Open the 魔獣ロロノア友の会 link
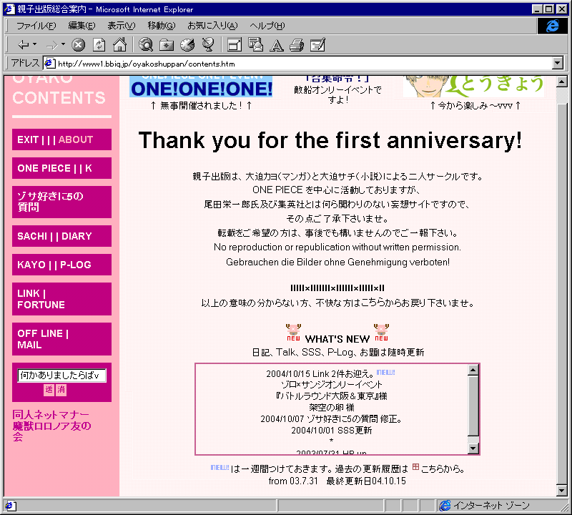Viewport: 572px width, 515px height. (51, 431)
